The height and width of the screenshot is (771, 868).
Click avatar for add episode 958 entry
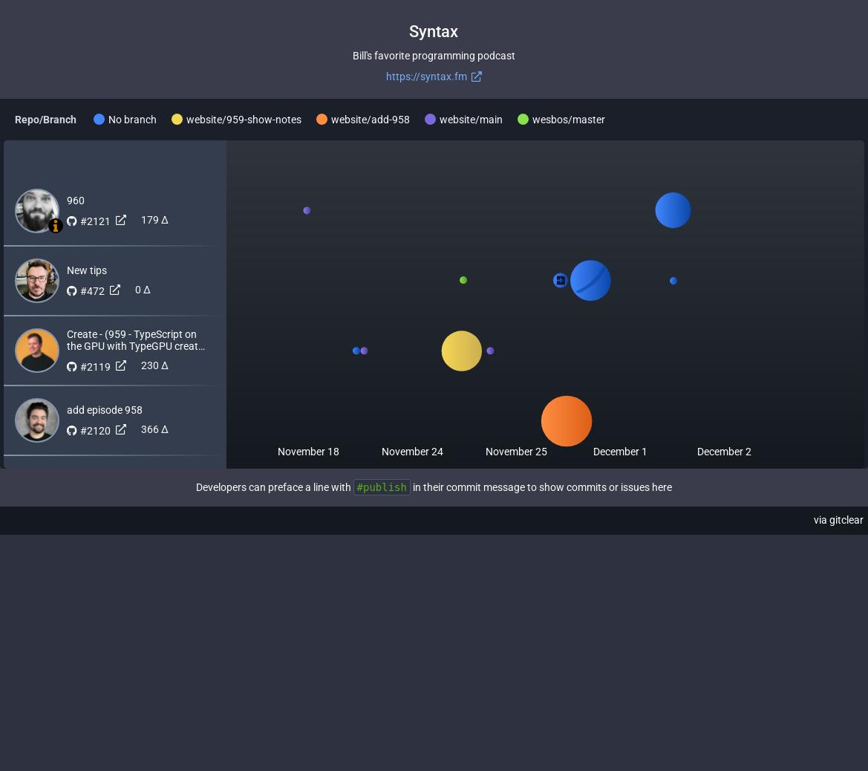37,420
